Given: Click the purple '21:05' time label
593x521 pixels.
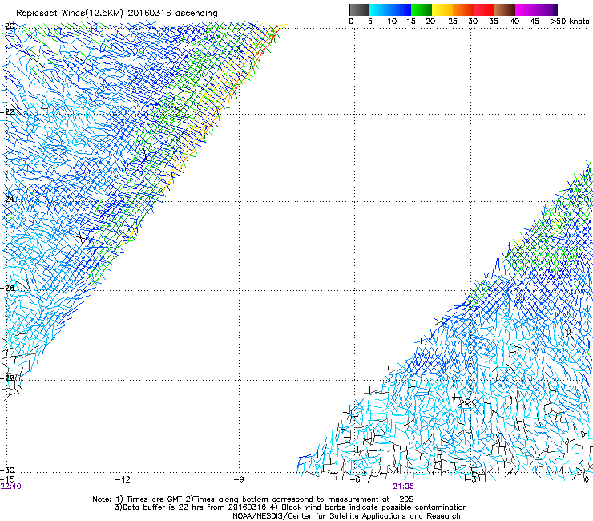Looking at the screenshot, I should coord(403,487).
